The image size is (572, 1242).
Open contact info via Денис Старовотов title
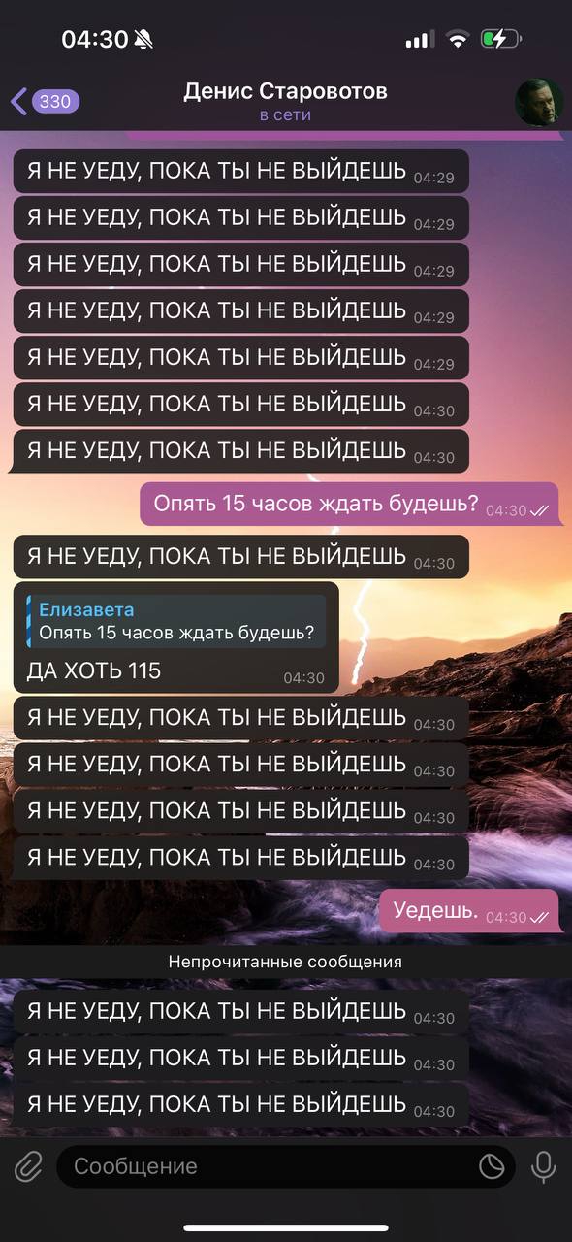[x=285, y=91]
